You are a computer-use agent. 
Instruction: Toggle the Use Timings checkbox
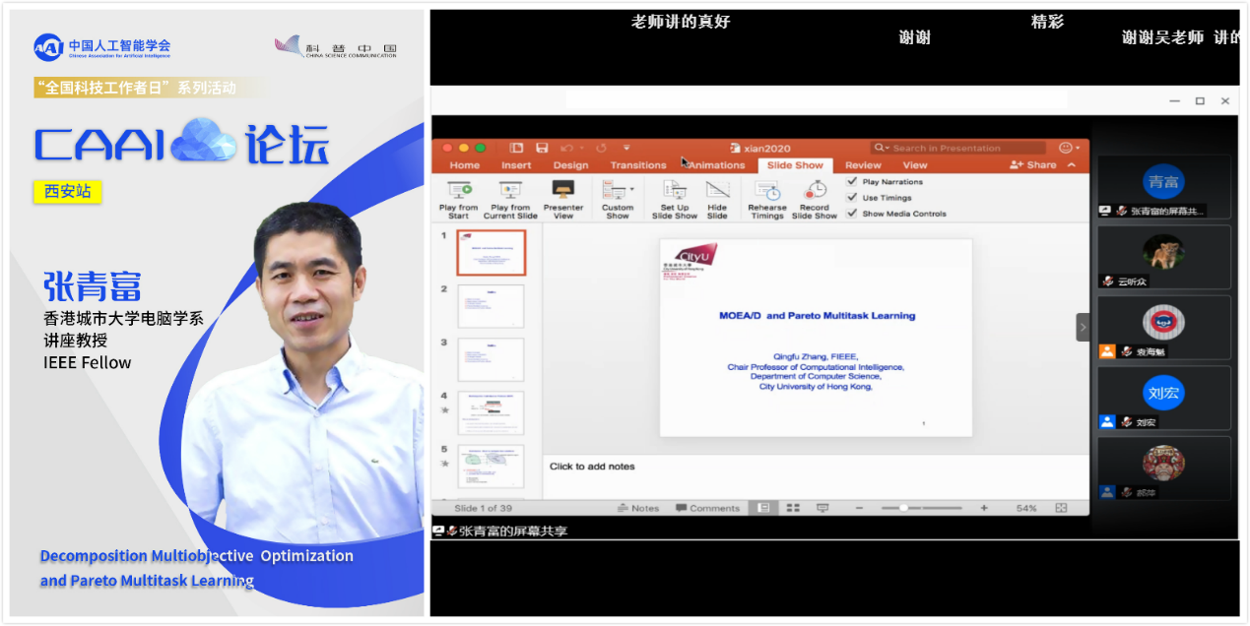852,198
